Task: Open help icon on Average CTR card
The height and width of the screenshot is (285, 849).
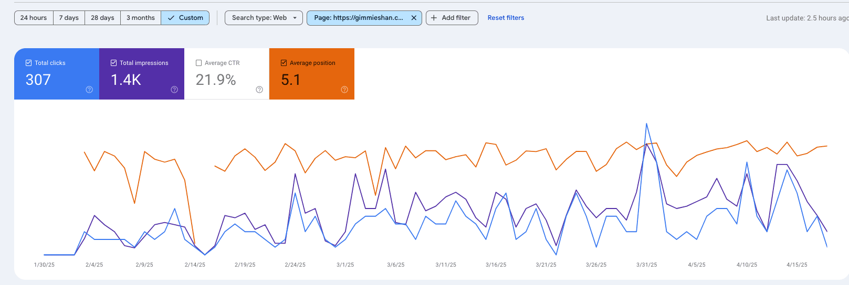Action: tap(259, 90)
